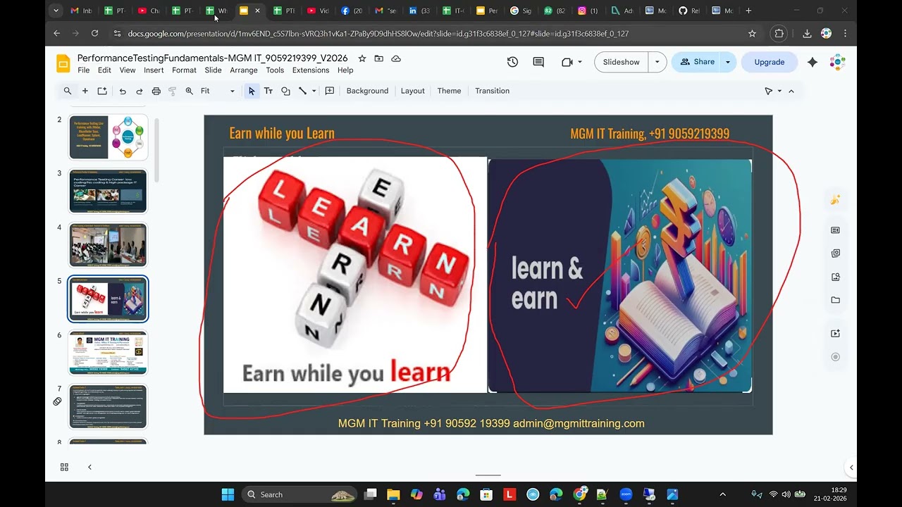Image resolution: width=902 pixels, height=507 pixels.
Task: Open the Edit menu
Action: click(x=104, y=70)
